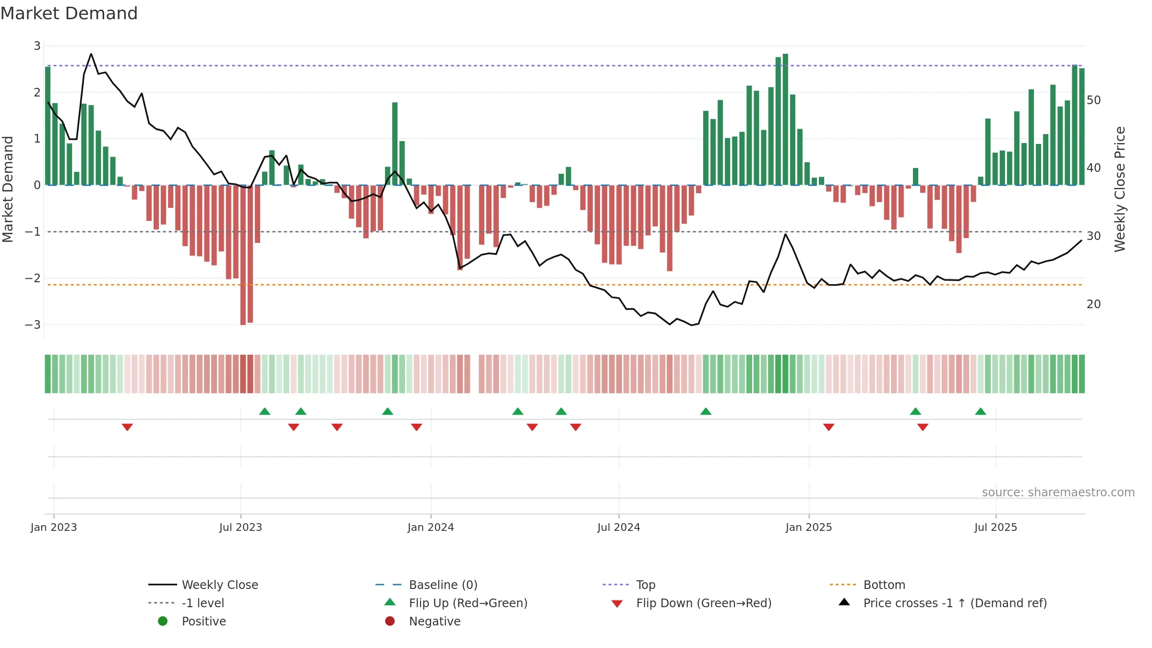Select the Bottom legend entry
The image size is (1152, 648).
(867, 585)
